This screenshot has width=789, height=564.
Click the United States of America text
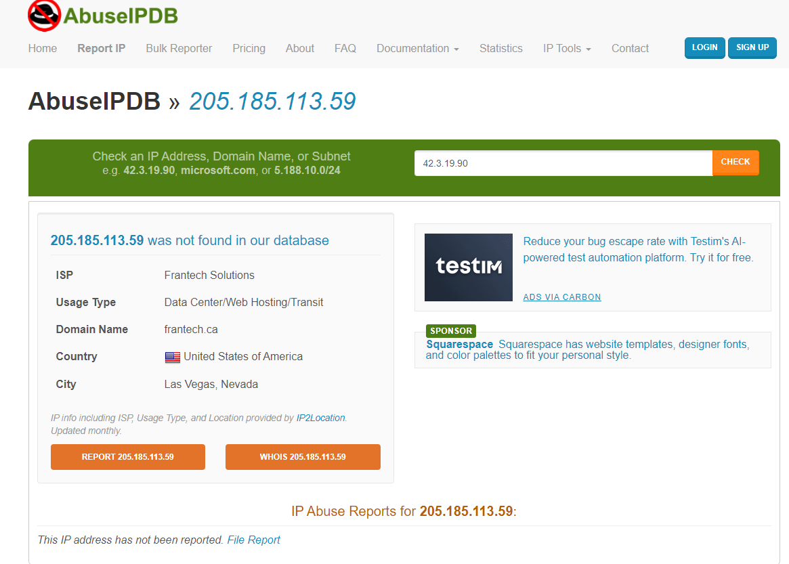pyautogui.click(x=243, y=357)
